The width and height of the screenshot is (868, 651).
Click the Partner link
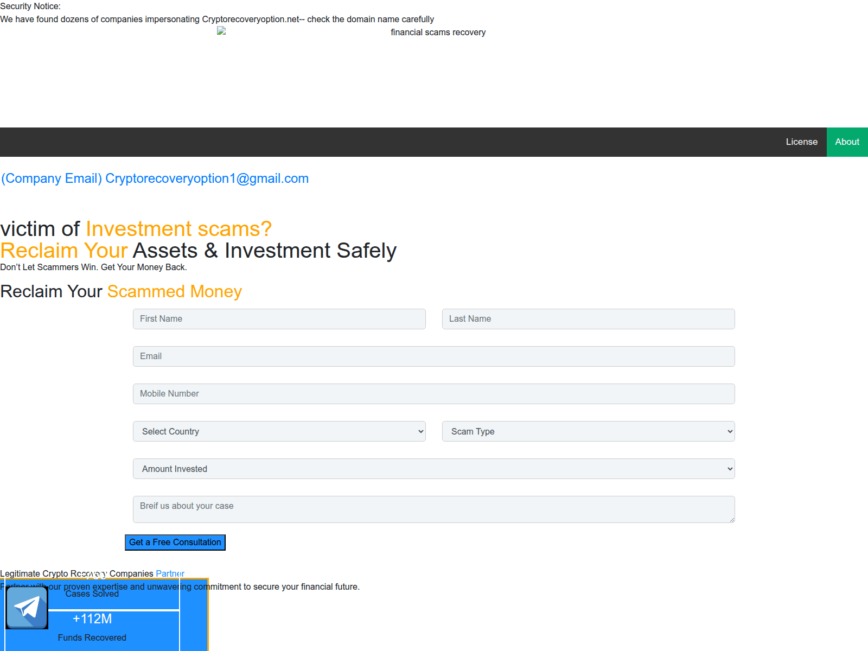coord(170,573)
